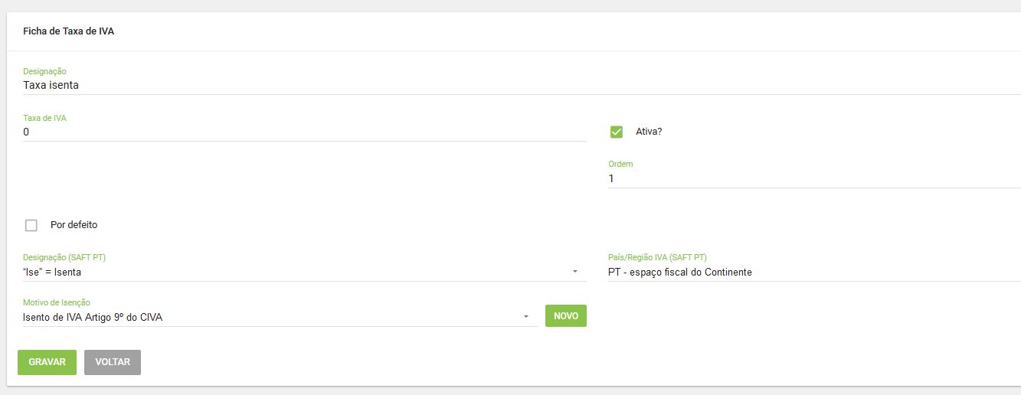Click the 'Ficha de Taxa de IVA' header title

click(x=69, y=31)
